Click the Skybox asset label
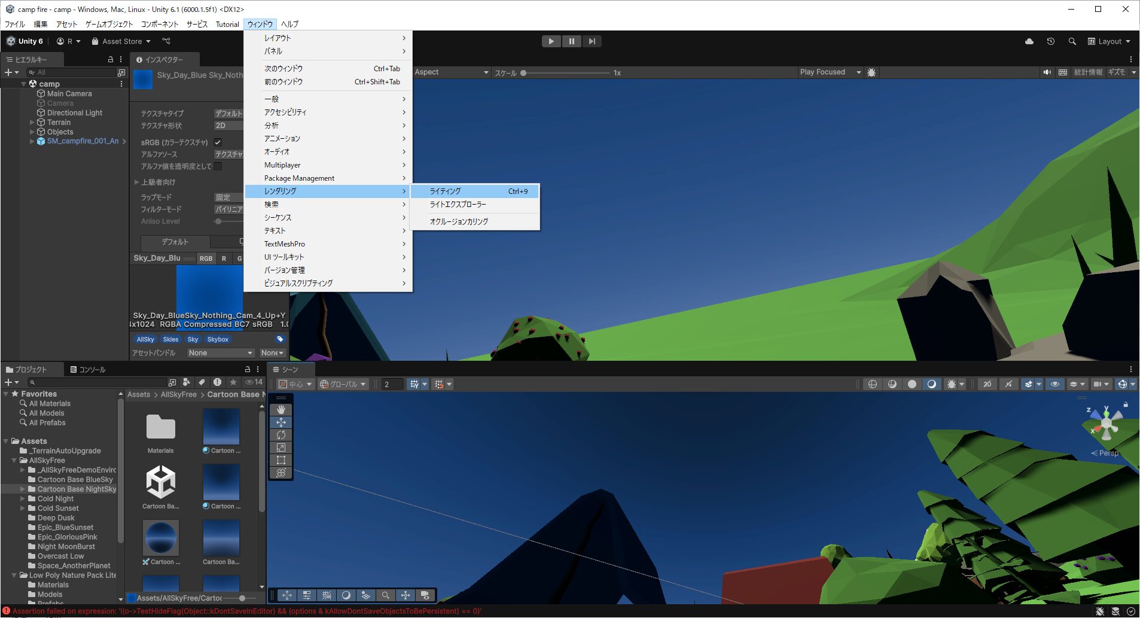This screenshot has height=618, width=1140. click(x=218, y=339)
